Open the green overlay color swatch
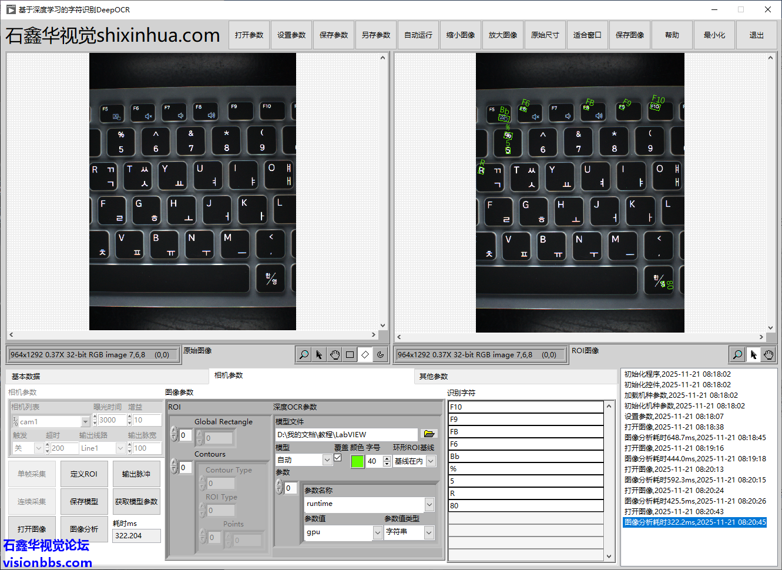 point(357,461)
